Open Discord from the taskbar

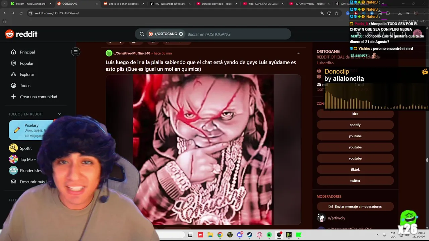[240, 235]
